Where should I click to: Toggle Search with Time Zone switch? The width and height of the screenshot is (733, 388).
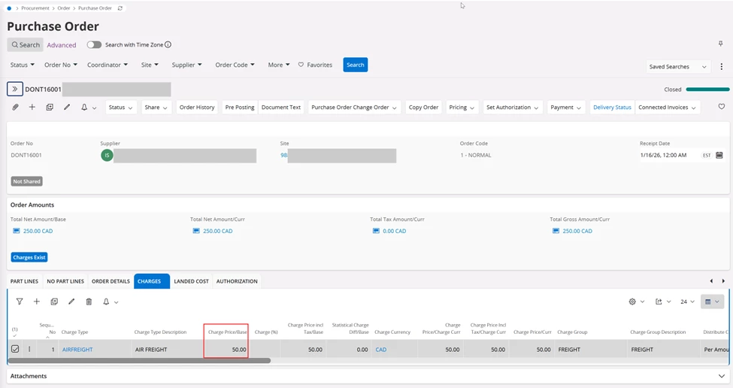[94, 45]
